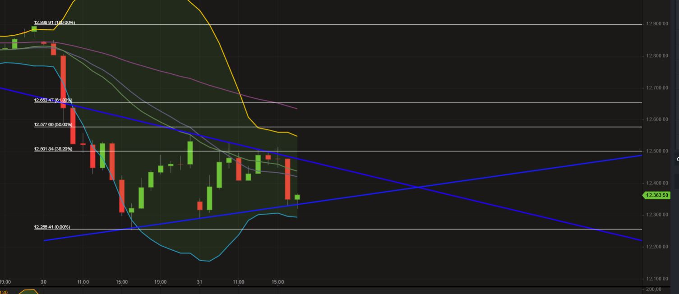679x294 pixels.
Task: Select the last red candle on the chart
Action: click(x=287, y=178)
